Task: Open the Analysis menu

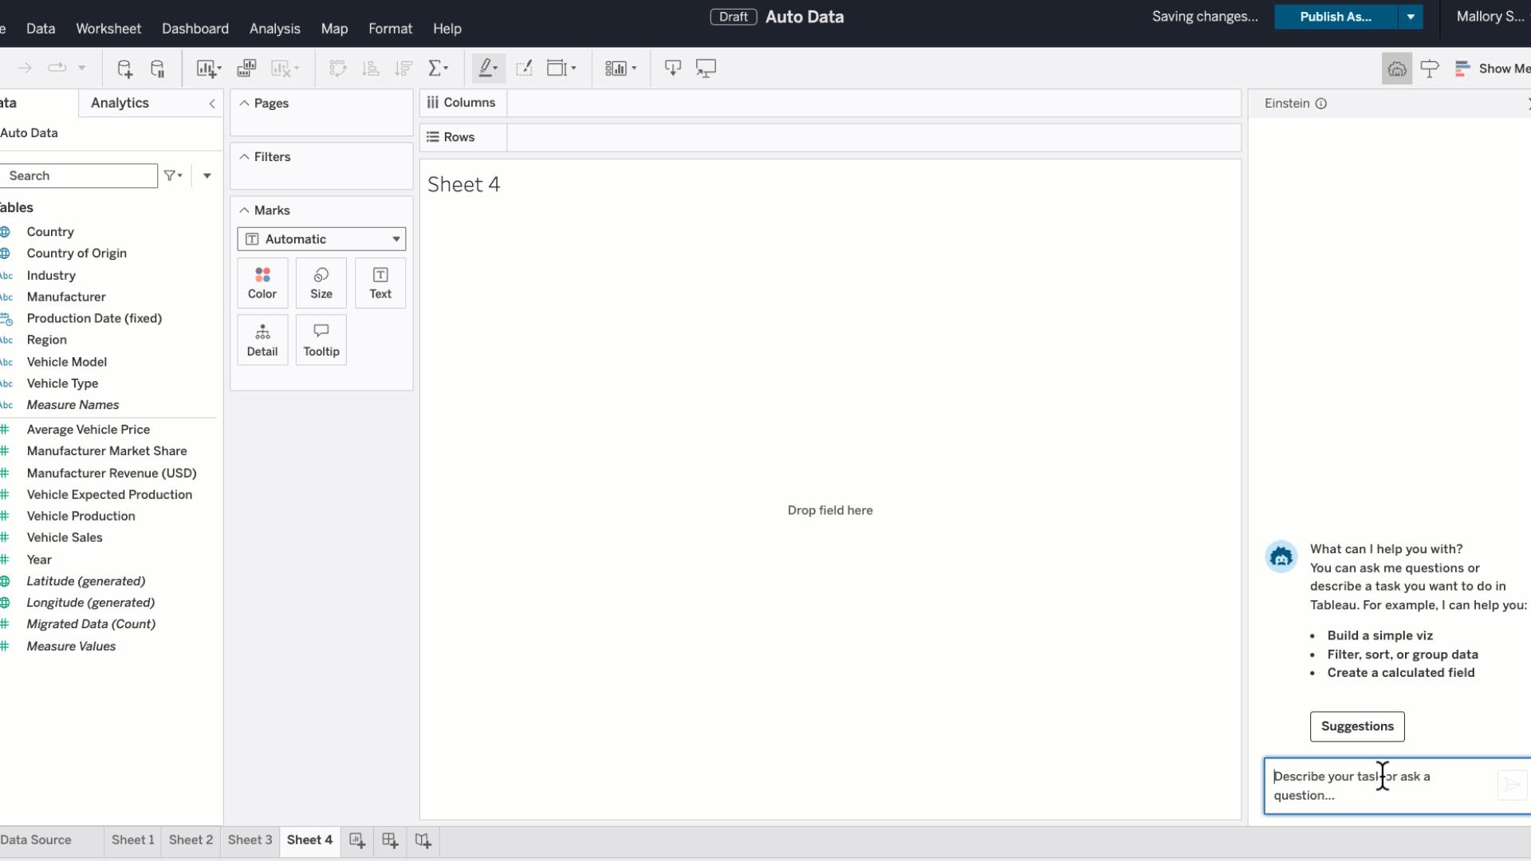Action: [x=274, y=28]
